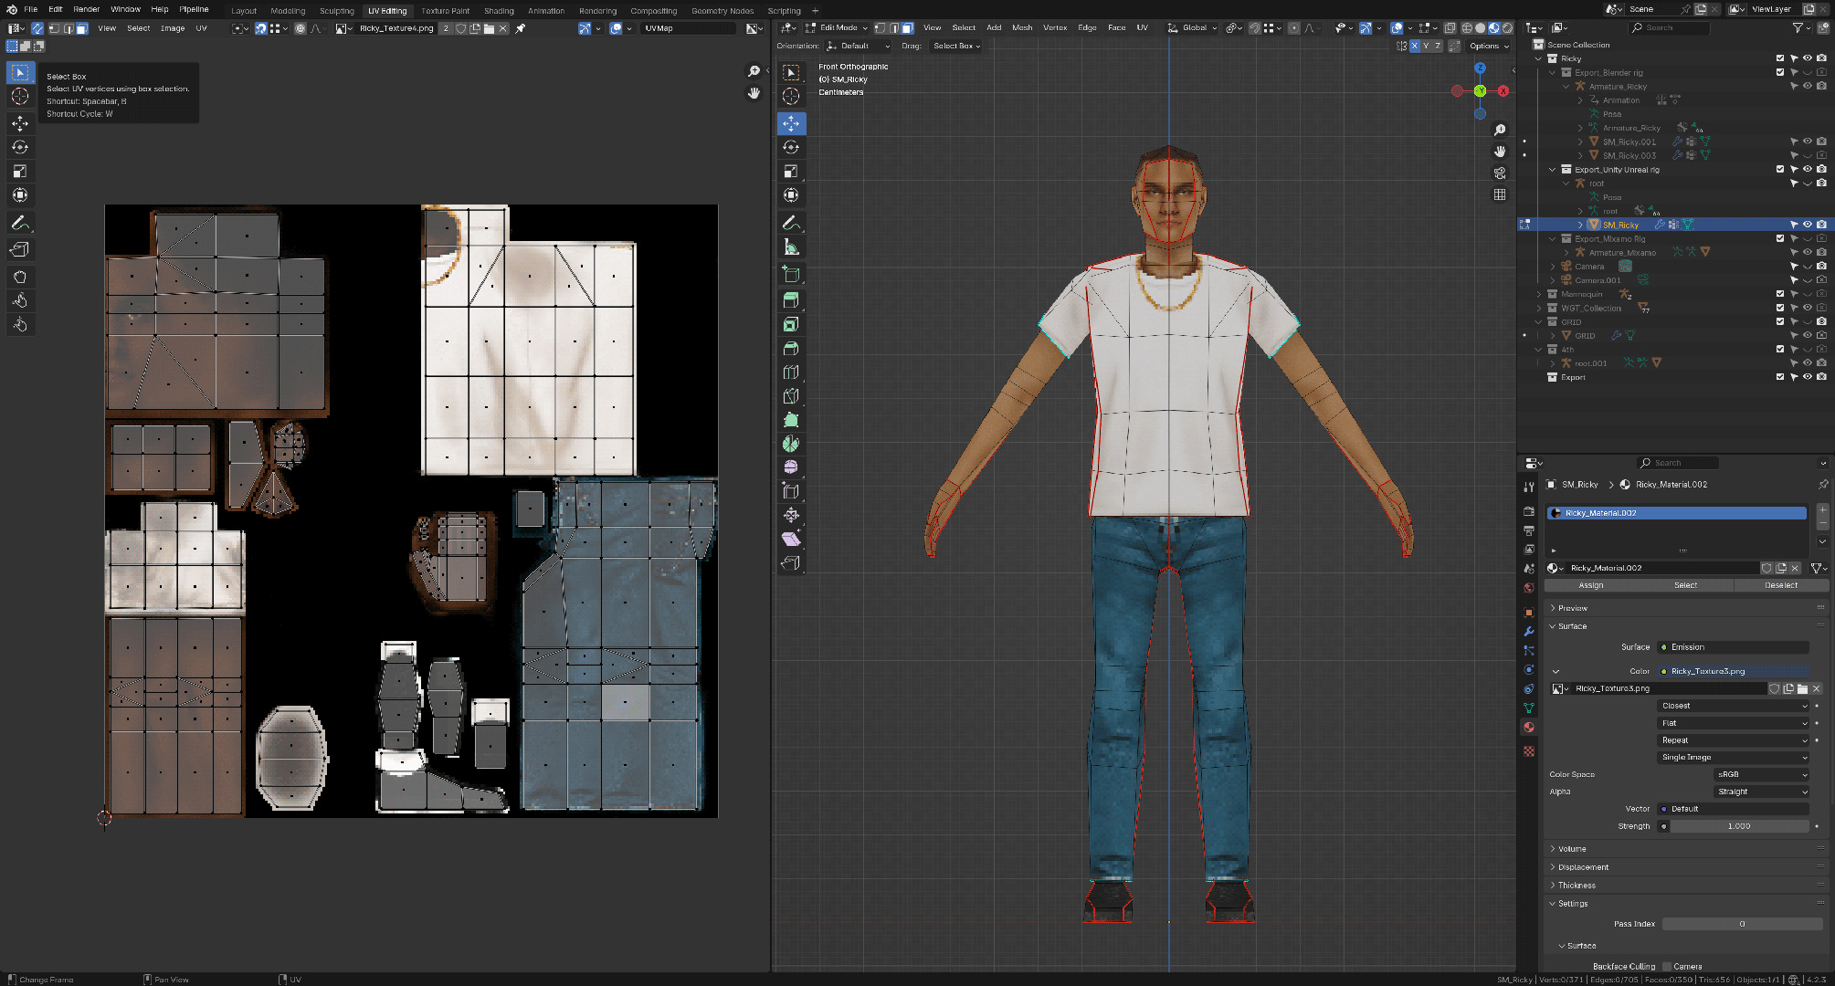Open the sRGB Color Space dropdown
The width and height of the screenshot is (1835, 986).
[x=1760, y=774]
